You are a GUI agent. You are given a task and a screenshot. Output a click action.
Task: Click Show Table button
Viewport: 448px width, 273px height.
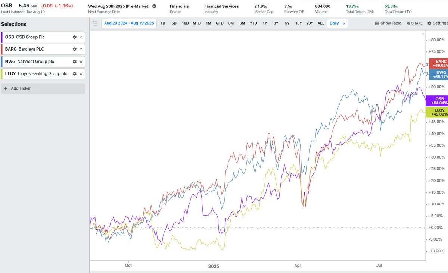[388, 23]
